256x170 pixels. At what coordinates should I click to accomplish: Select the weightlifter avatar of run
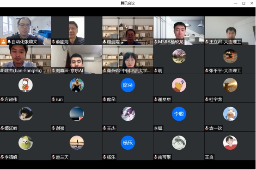[x=77, y=85]
